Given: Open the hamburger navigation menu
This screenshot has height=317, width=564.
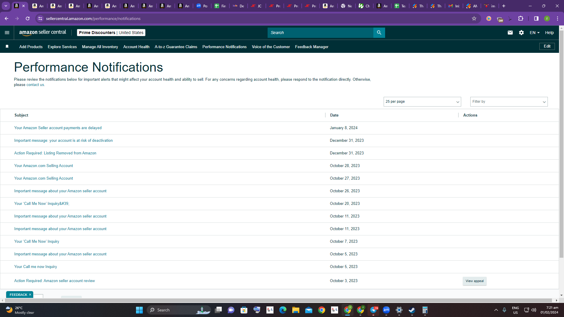Looking at the screenshot, I should pos(7,33).
